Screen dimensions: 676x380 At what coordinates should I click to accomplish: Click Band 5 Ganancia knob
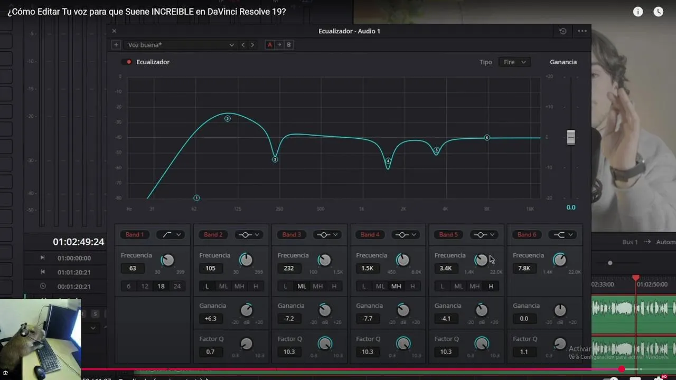481,310
